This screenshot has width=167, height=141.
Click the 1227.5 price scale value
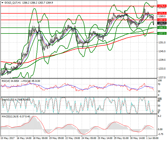pyautogui.click(x=162, y=77)
